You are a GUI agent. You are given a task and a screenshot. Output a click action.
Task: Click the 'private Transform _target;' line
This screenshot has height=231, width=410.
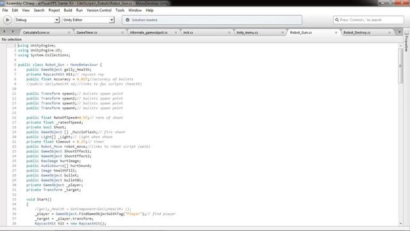click(54, 190)
